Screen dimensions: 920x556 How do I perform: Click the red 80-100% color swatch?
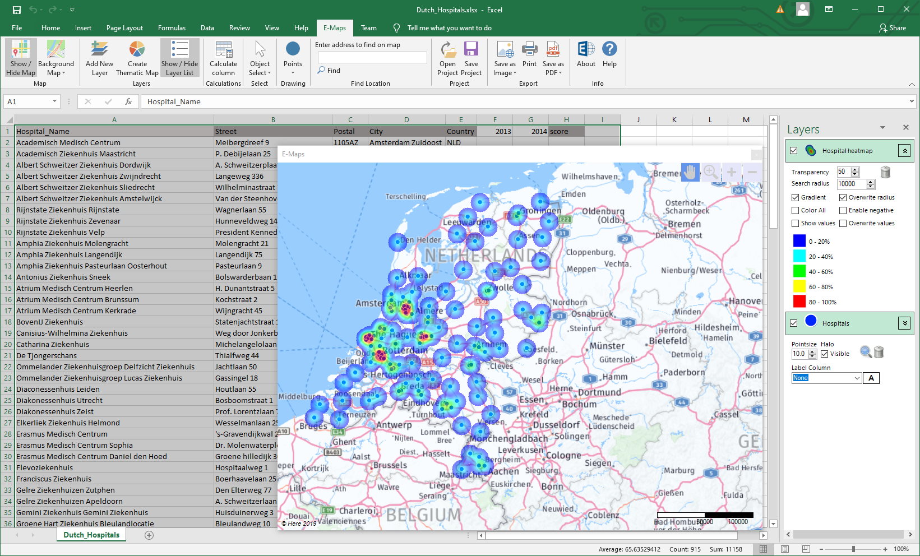799,302
